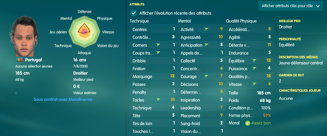Image resolution: width=327 pixels, height=136 pixels.
Task: Click the arrow icon beside Puissance
Action: [254, 68]
